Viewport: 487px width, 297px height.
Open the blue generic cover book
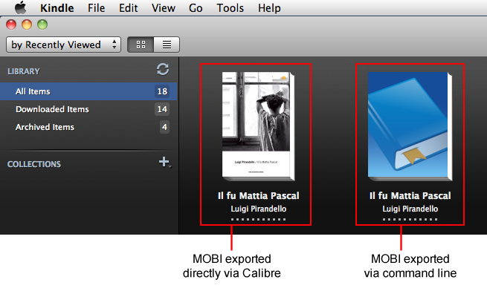[410, 126]
